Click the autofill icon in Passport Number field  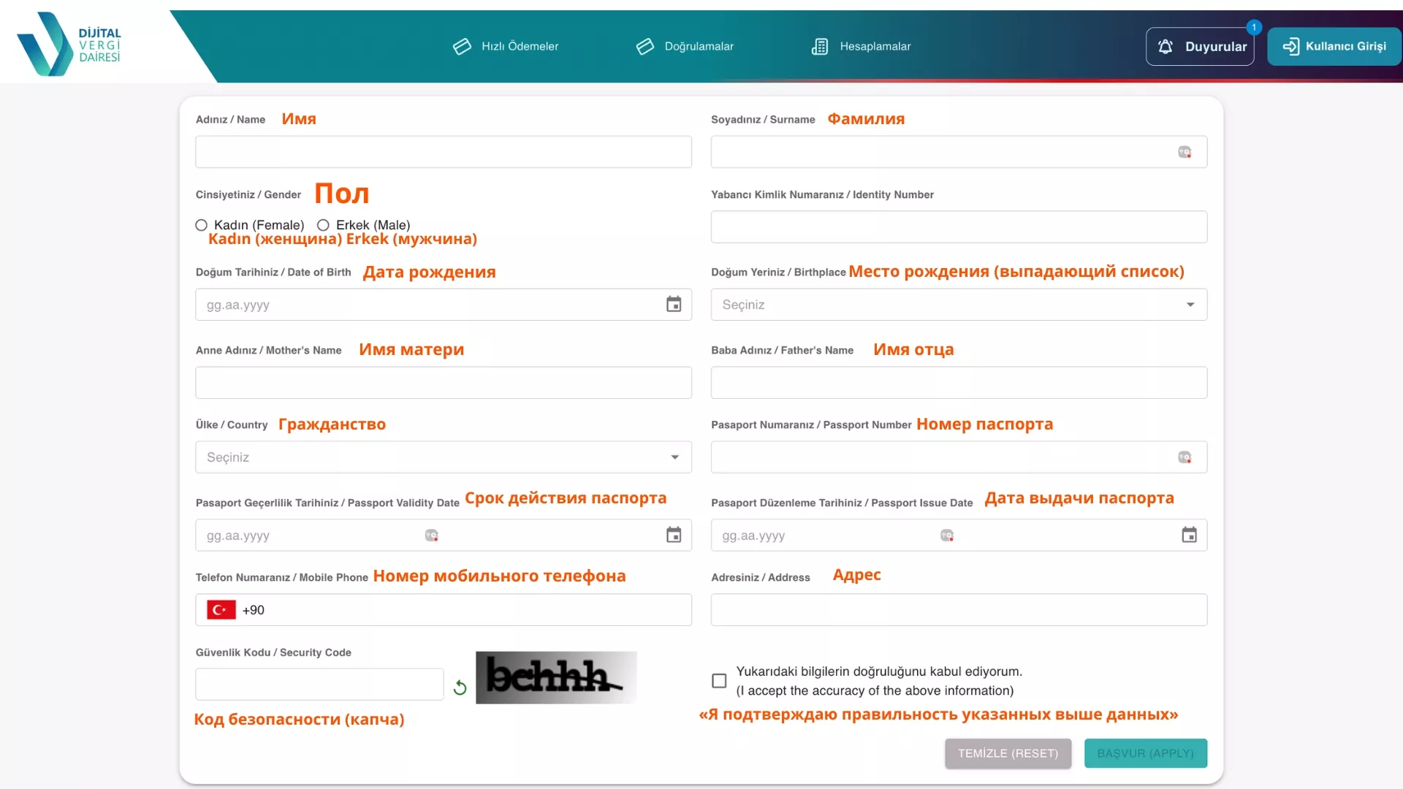tap(1185, 457)
